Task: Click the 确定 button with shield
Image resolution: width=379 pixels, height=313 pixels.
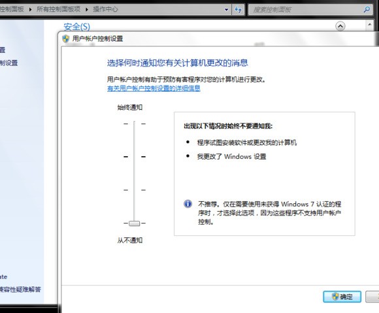Action: [342, 297]
